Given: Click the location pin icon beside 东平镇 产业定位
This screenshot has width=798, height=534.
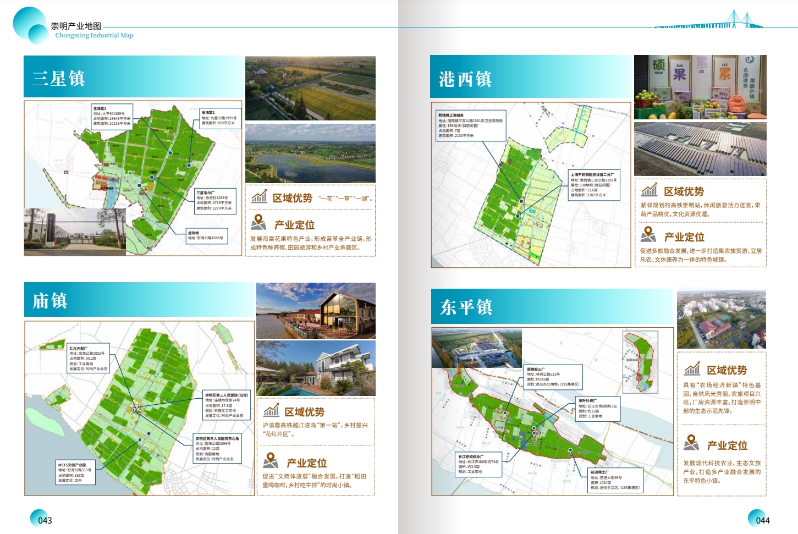Looking at the screenshot, I should pos(691,443).
